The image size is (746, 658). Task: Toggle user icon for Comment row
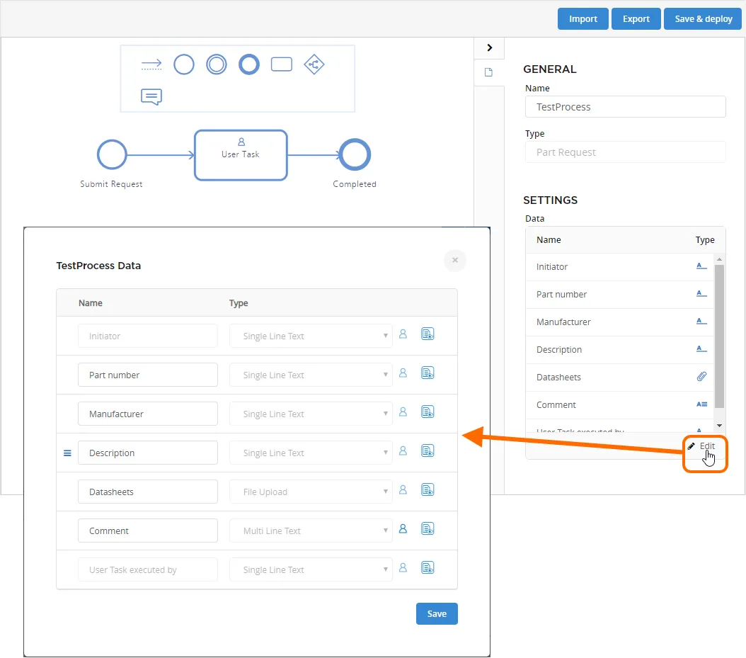[403, 529]
